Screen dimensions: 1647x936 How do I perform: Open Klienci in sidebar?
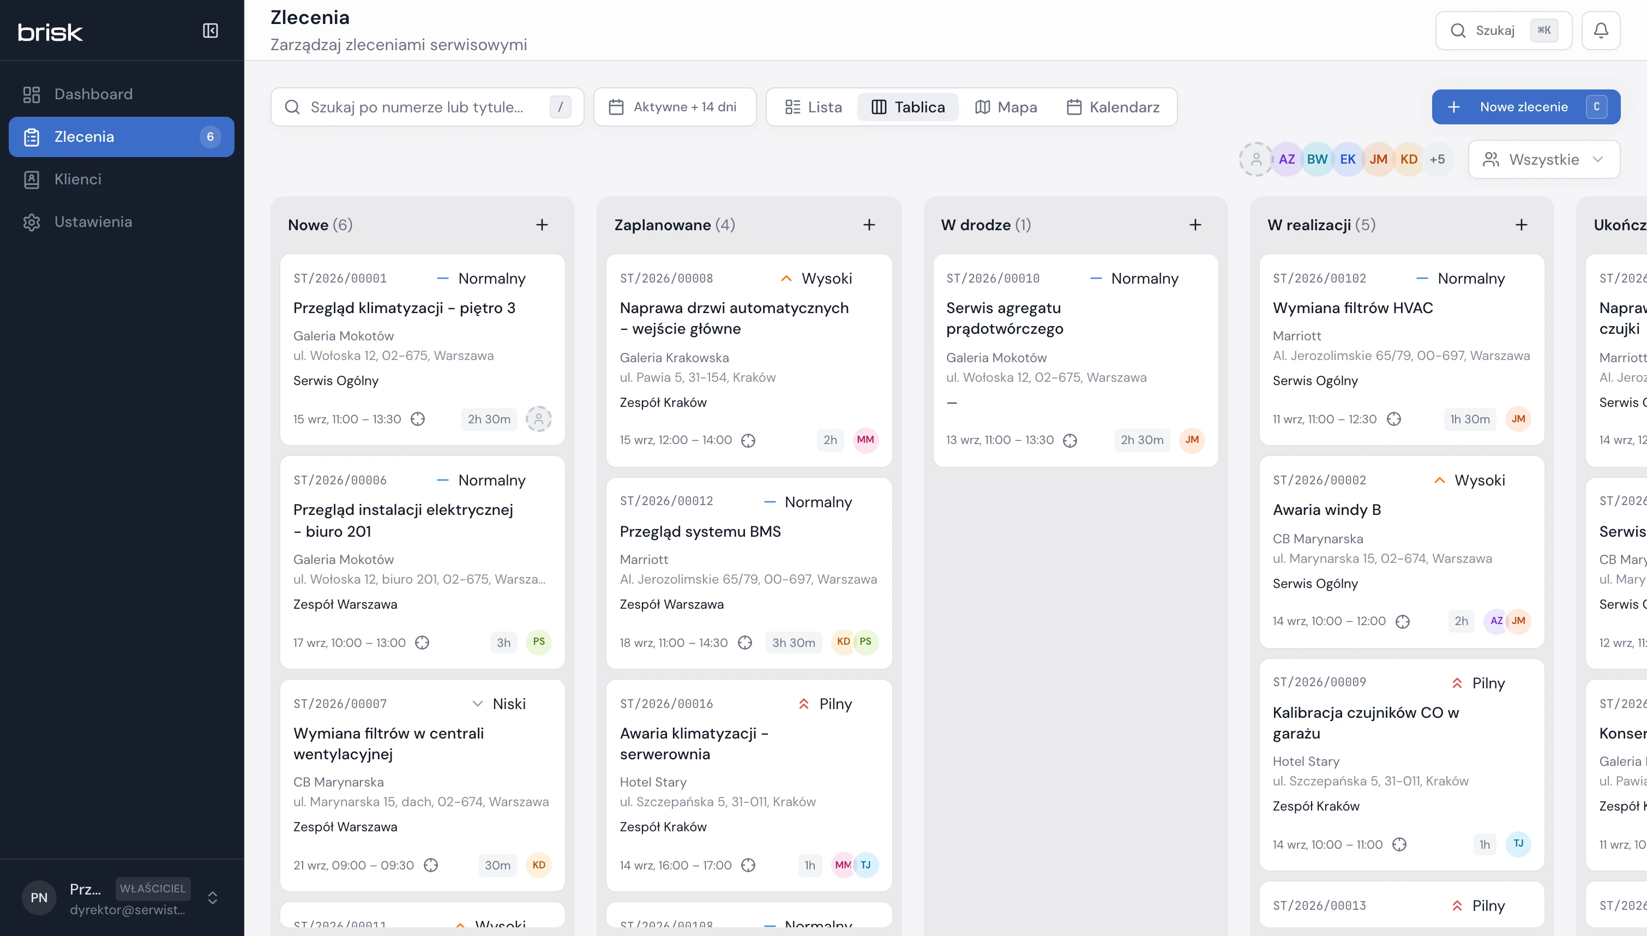click(122, 179)
